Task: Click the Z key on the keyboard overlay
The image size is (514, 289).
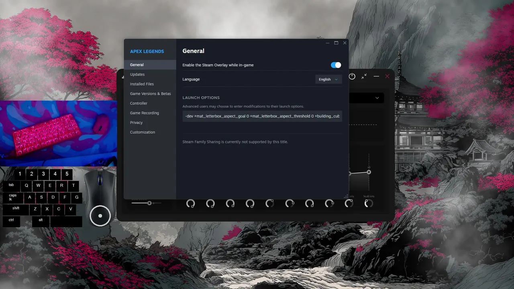Action: [35, 210]
